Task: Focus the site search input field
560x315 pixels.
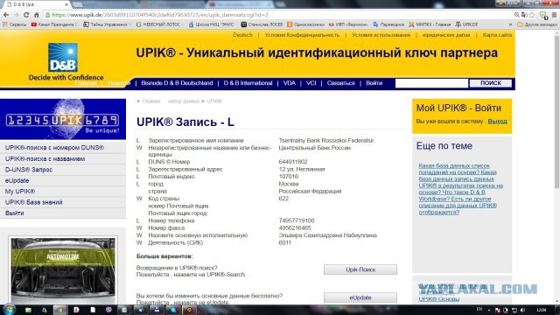Action: [431, 83]
